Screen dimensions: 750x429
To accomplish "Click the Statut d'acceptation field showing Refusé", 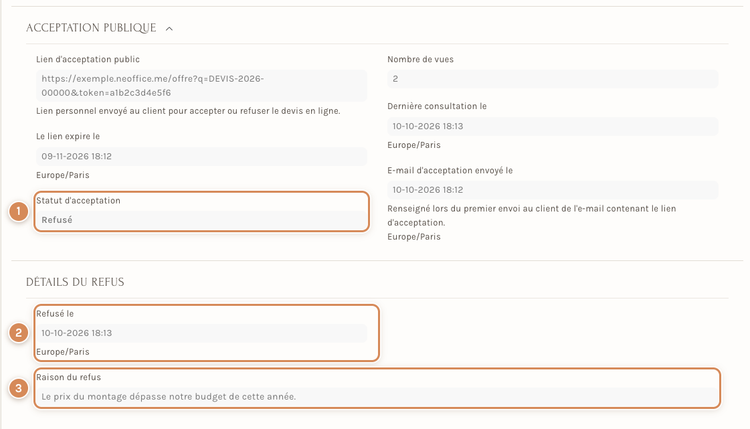I will pos(201,220).
